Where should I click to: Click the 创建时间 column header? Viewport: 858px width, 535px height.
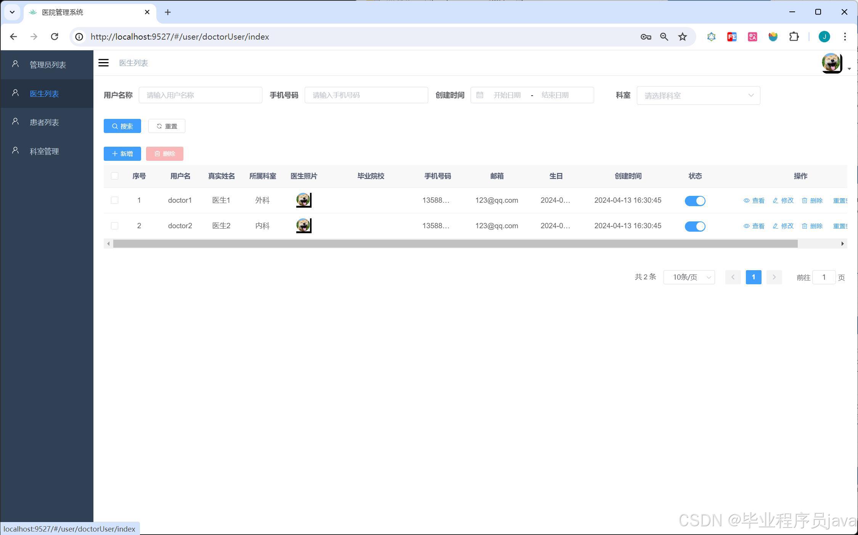pyautogui.click(x=628, y=176)
